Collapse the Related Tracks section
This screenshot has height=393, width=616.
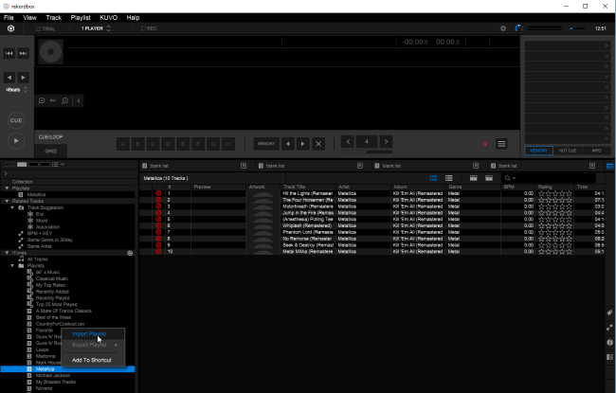coord(7,201)
